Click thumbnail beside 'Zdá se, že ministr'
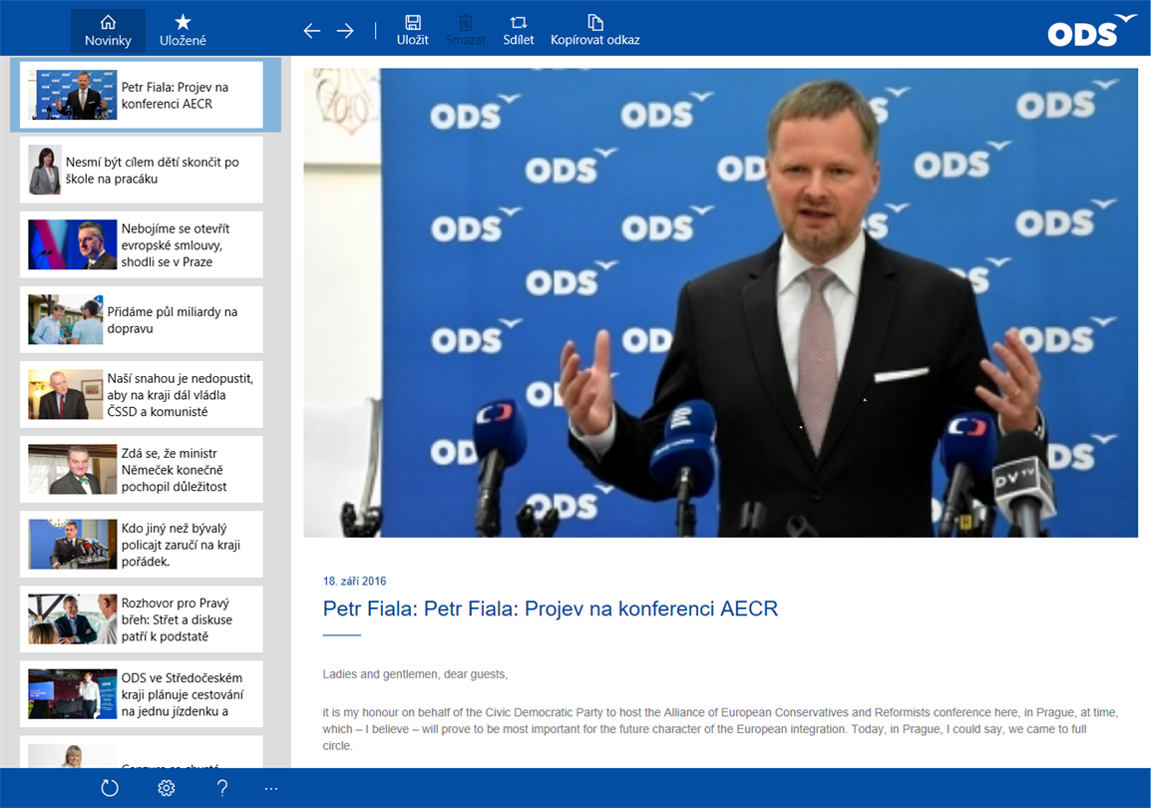Image resolution: width=1151 pixels, height=808 pixels. pos(73,469)
